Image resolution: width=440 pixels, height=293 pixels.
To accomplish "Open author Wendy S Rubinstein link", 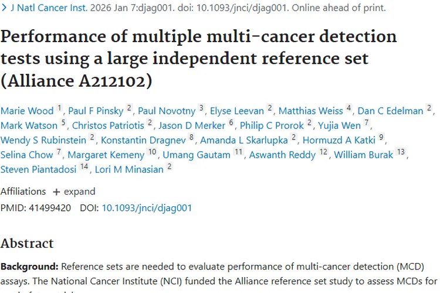I will coord(44,140).
